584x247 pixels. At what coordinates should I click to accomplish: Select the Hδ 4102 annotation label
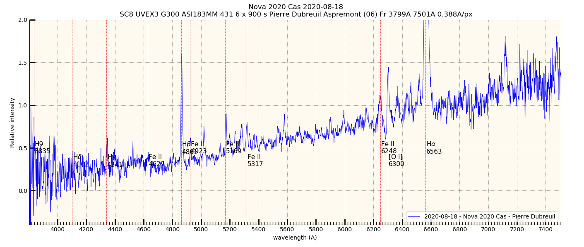80,160
